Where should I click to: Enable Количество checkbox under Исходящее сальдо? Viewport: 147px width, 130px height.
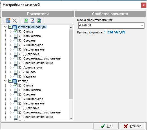[x=15, y=36]
